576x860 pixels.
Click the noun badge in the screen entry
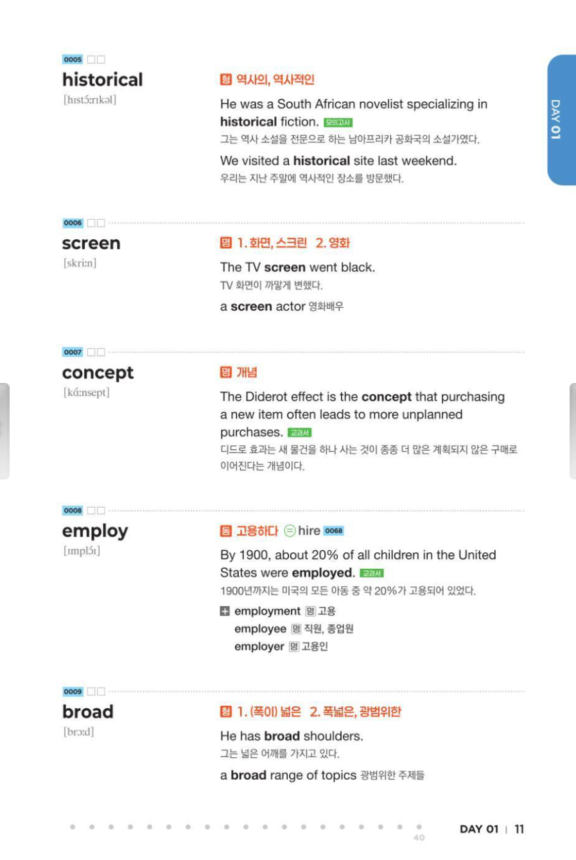(225, 243)
